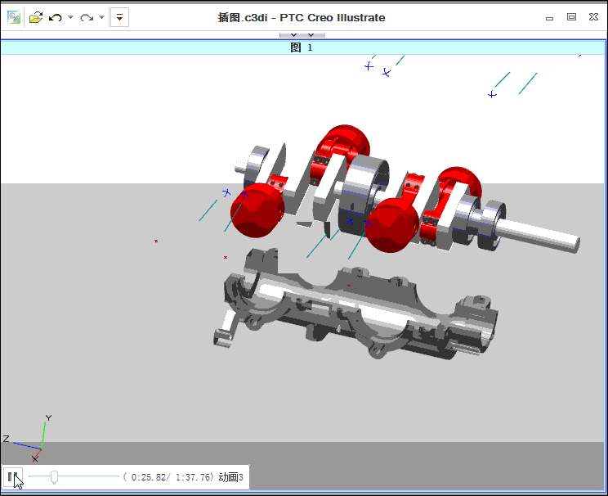Minimize the Creo Illustrate window
The image size is (608, 496).
549,18
